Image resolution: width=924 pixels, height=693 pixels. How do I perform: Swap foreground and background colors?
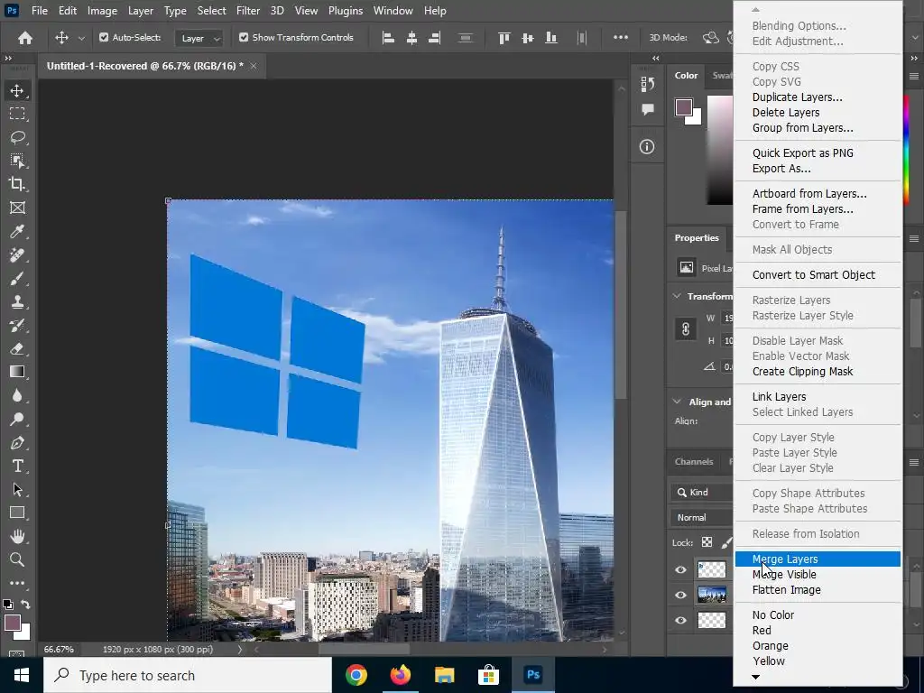25,604
